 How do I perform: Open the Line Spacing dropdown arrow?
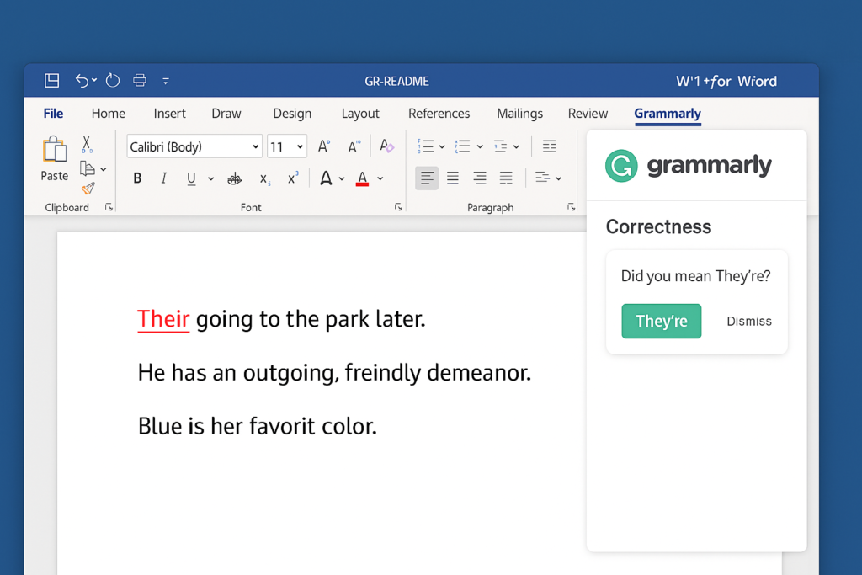(558, 178)
